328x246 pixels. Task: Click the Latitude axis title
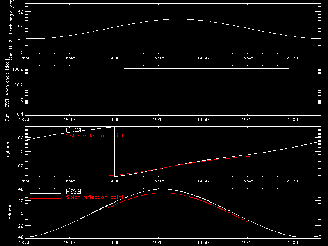click(10, 213)
